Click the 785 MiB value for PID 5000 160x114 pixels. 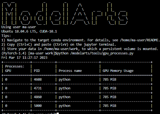point(109,106)
